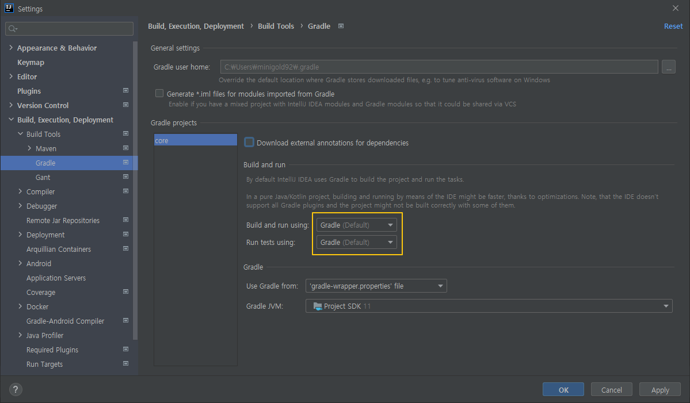Focus the settings search field
This screenshot has height=403, width=690.
coord(69,29)
